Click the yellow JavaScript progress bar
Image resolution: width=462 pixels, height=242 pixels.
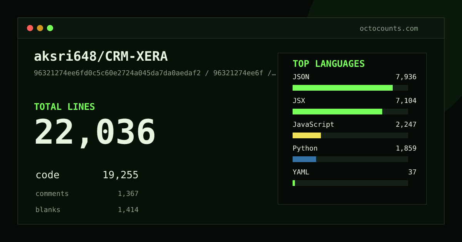coord(307,135)
